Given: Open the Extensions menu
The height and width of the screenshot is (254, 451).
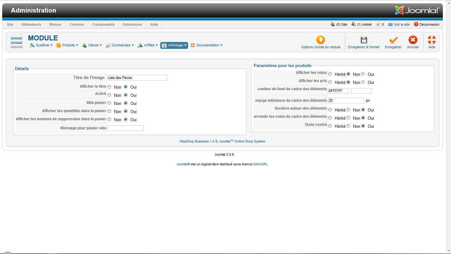Looking at the screenshot, I should tap(132, 24).
